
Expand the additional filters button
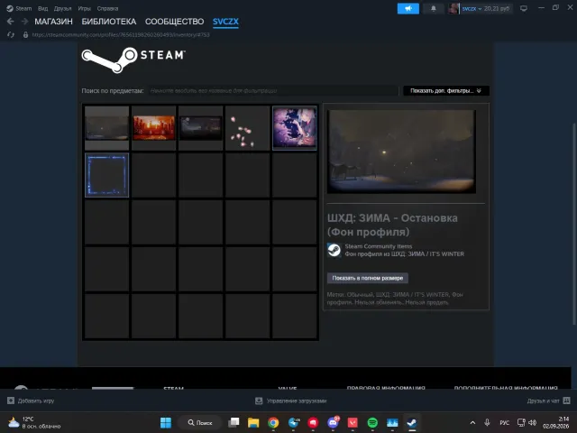click(446, 90)
